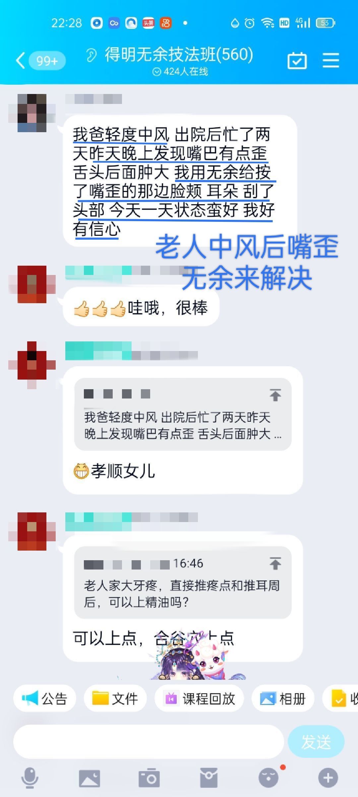358x797 pixels.
Task: Expand the plus more-options panel
Action: 328,778
